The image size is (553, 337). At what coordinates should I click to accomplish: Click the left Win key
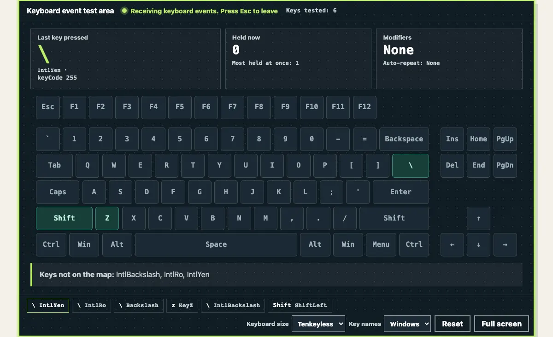[x=84, y=244]
